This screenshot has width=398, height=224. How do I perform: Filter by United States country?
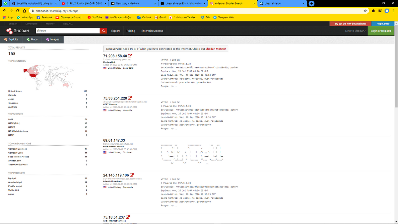pos(15,91)
